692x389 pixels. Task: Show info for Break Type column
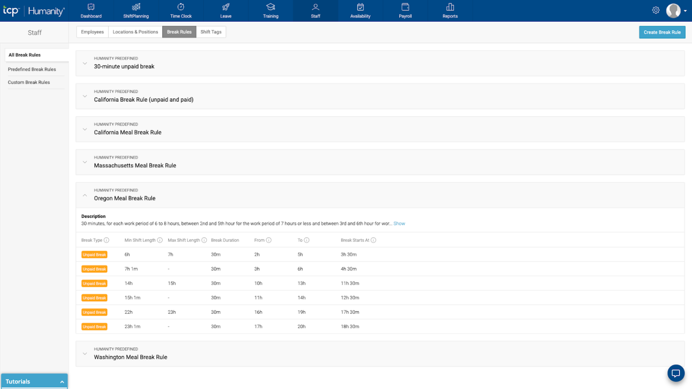(107, 240)
